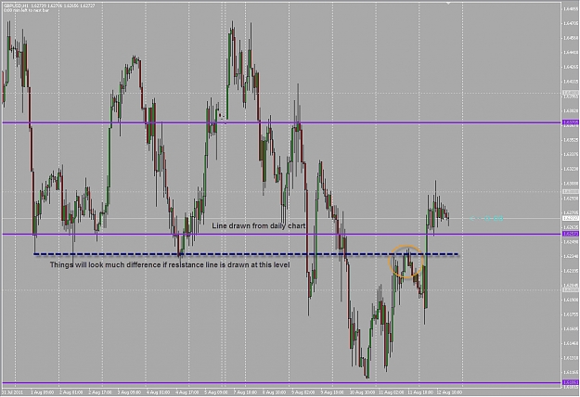The image size is (580, 397).
Task: Click the white current price tag on the price scale
Action: [571, 219]
